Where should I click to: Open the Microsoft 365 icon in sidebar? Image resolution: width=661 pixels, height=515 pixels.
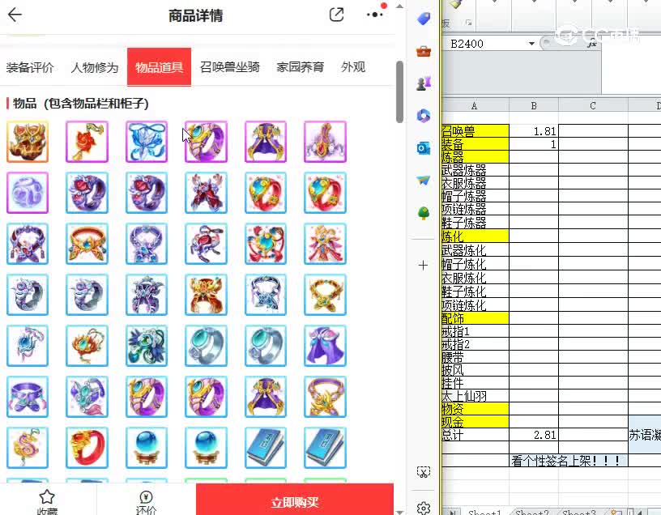(423, 116)
